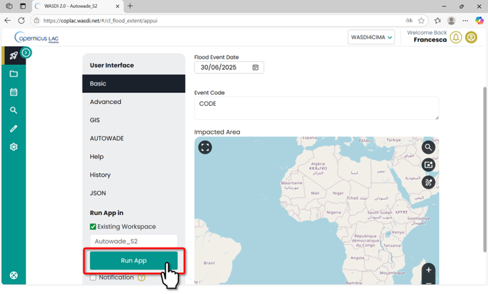Open the JSON tab
Viewport: 488px width, 294px height.
coord(133,193)
